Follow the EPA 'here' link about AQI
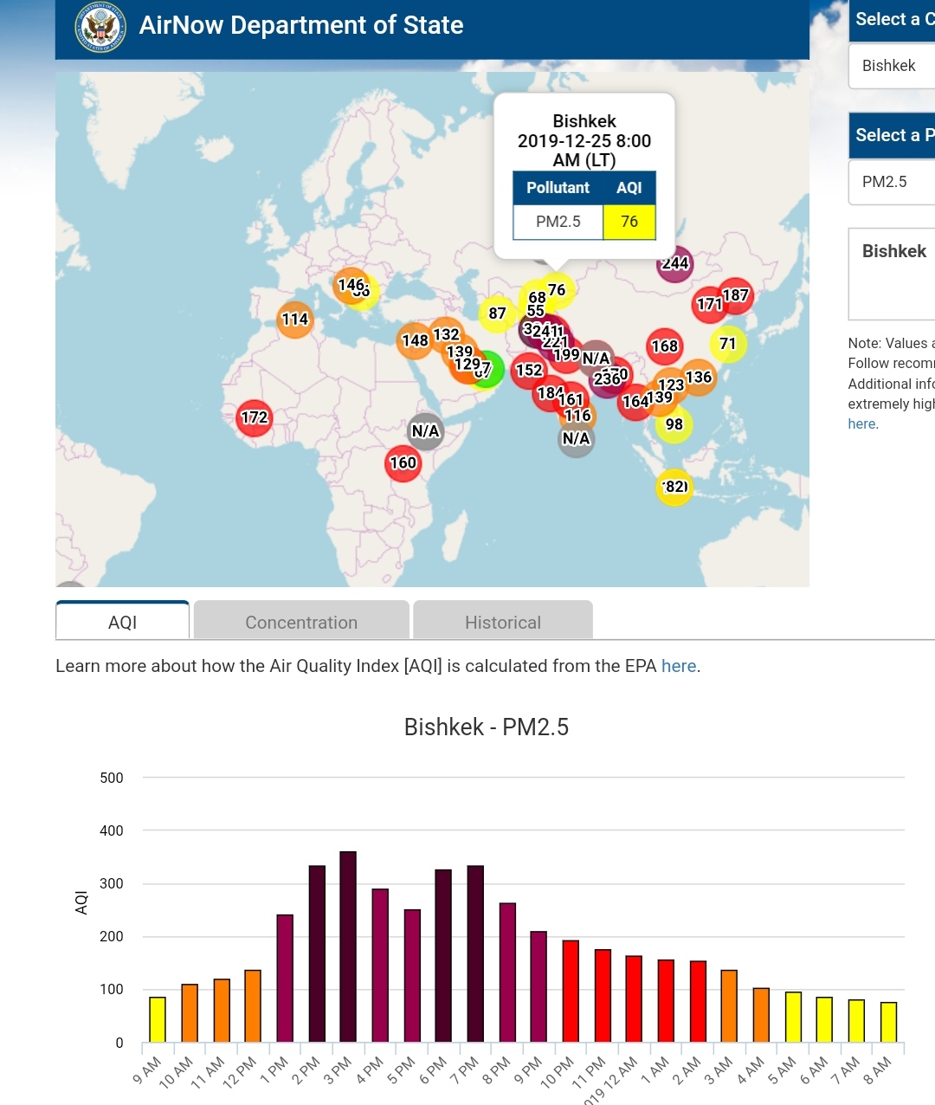The width and height of the screenshot is (935, 1105). click(x=679, y=666)
